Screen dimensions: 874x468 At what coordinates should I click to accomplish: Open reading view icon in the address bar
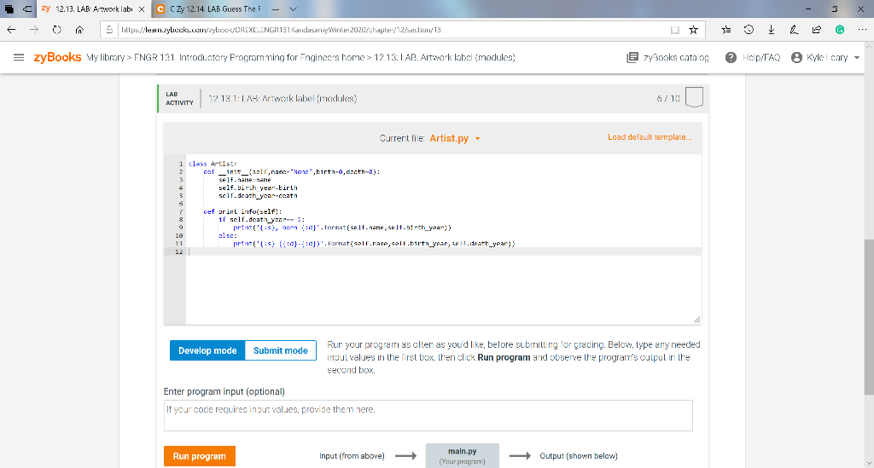coord(674,30)
